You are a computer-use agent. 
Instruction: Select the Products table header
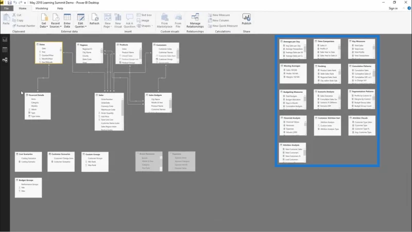coord(128,45)
